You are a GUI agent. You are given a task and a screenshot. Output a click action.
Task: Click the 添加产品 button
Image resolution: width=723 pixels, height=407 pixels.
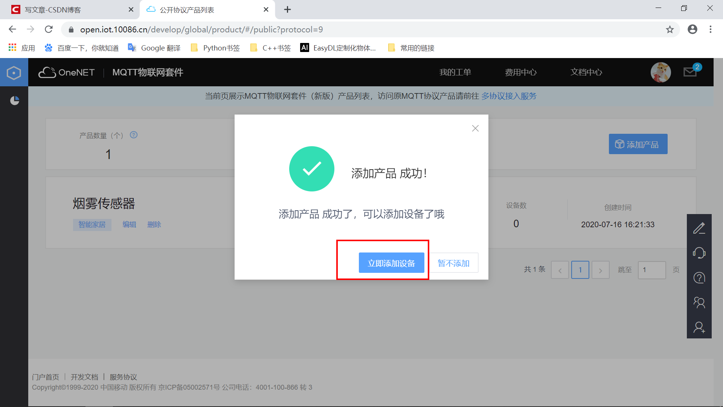pyautogui.click(x=638, y=144)
